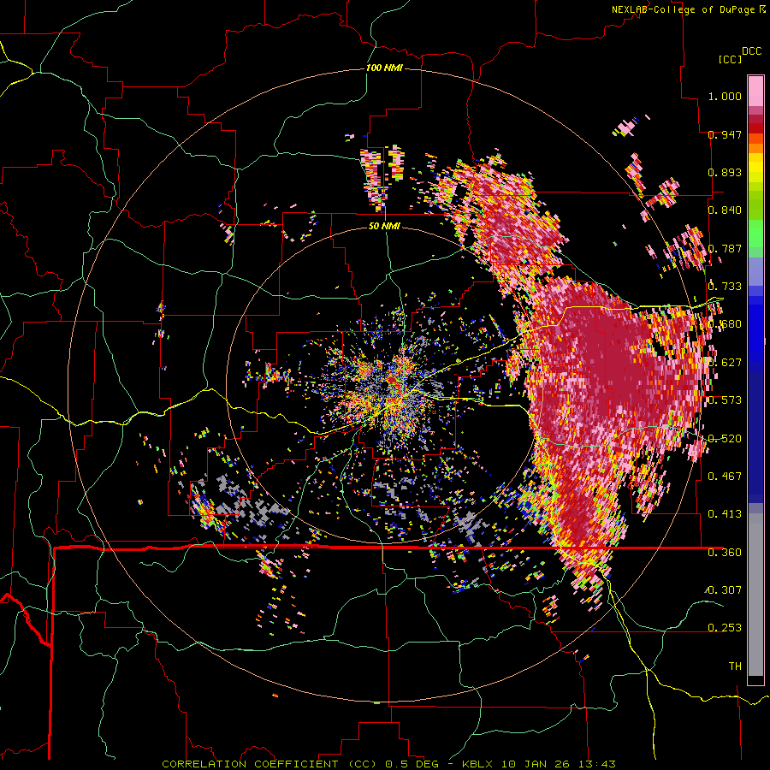Click the 0.360 scale value
Screen dimensions: 770x770
[725, 553]
